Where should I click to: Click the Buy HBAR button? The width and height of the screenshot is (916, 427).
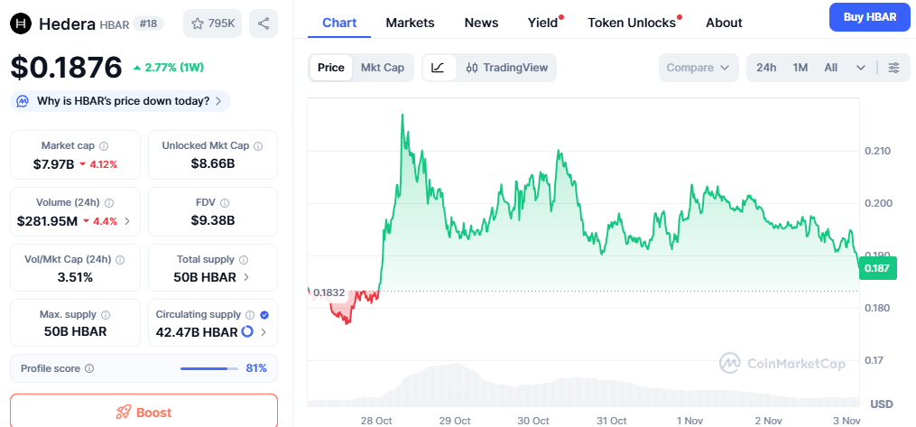(x=869, y=17)
